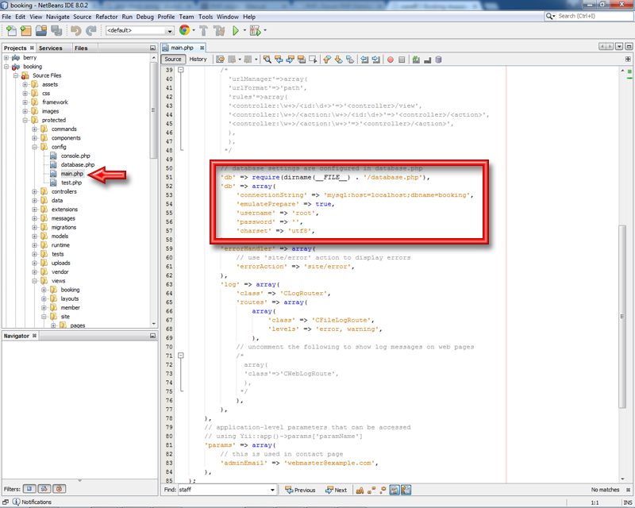The height and width of the screenshot is (508, 635).
Task: Collapse the config folder node
Action: pyautogui.click(x=35, y=147)
